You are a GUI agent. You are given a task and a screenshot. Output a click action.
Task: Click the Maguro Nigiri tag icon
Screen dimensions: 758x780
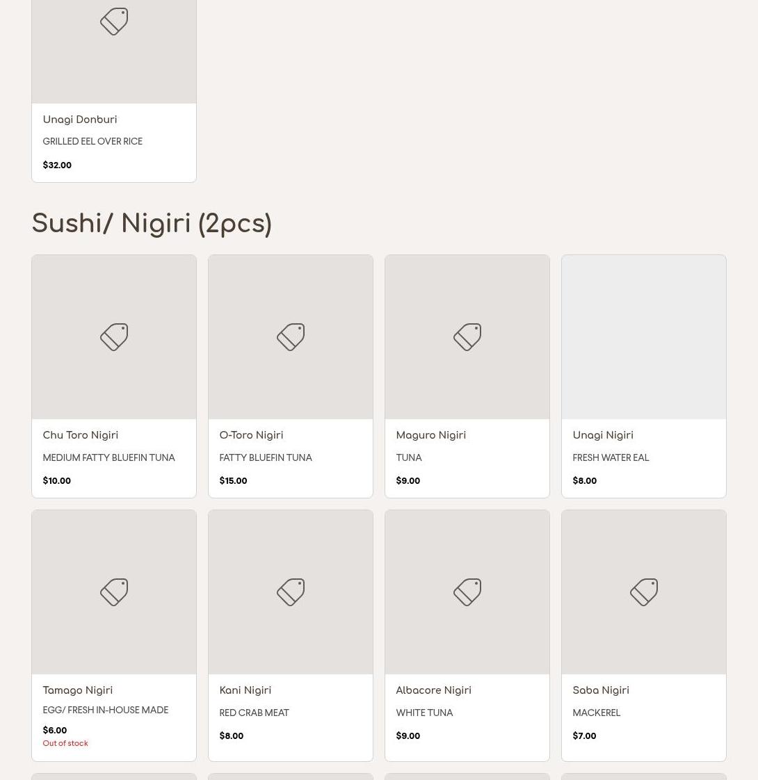(x=467, y=337)
